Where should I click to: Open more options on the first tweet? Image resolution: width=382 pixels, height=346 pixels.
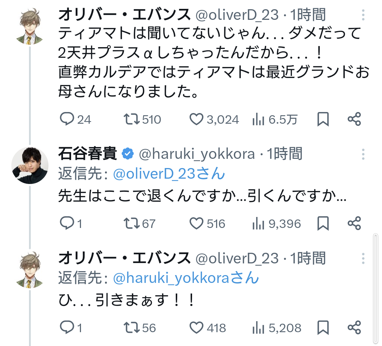click(363, 15)
